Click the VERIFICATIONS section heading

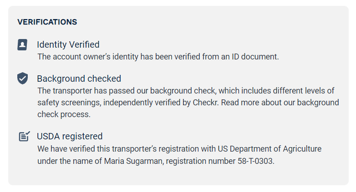point(47,22)
